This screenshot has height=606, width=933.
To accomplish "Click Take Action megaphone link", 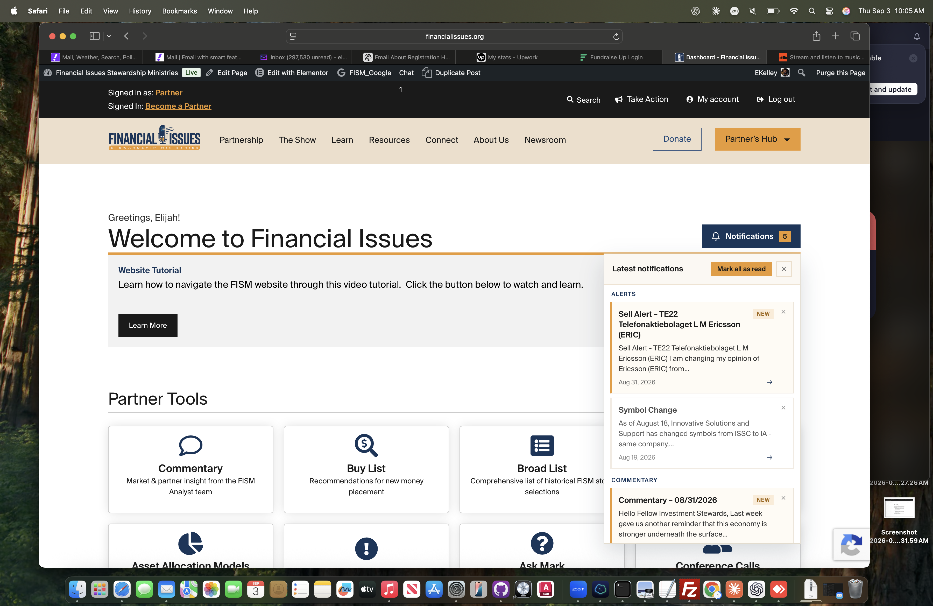I will (x=641, y=99).
